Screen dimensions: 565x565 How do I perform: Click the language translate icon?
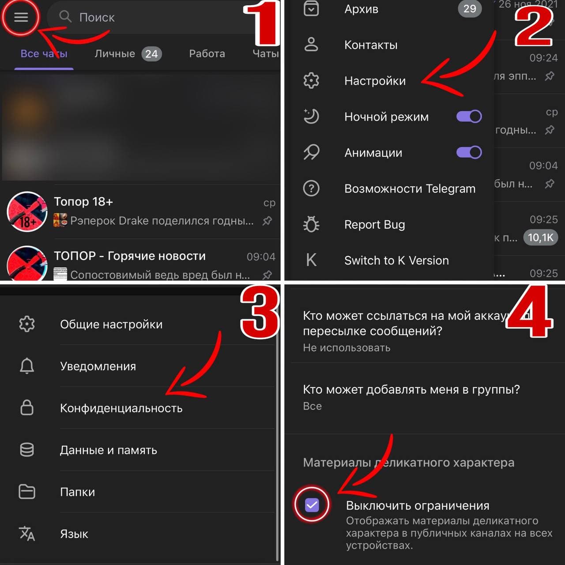[27, 533]
